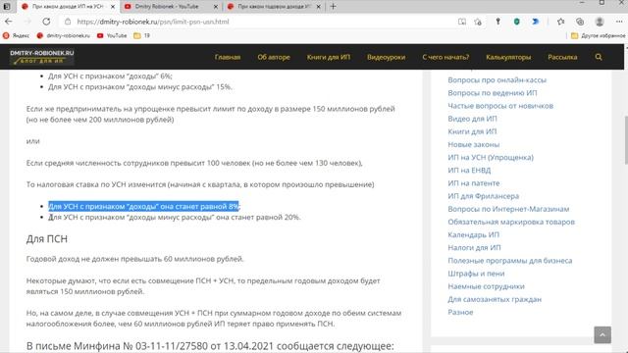Select the first tab При каком доходе ИП
The image size is (628, 353).
(x=68, y=7)
